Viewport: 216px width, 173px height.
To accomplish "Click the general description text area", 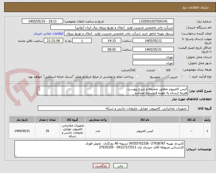I will [x=112, y=91].
